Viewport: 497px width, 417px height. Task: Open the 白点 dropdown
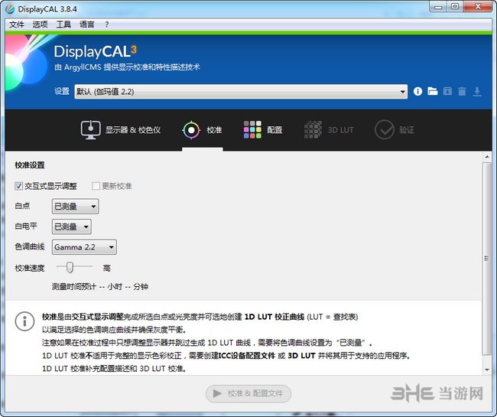point(75,207)
